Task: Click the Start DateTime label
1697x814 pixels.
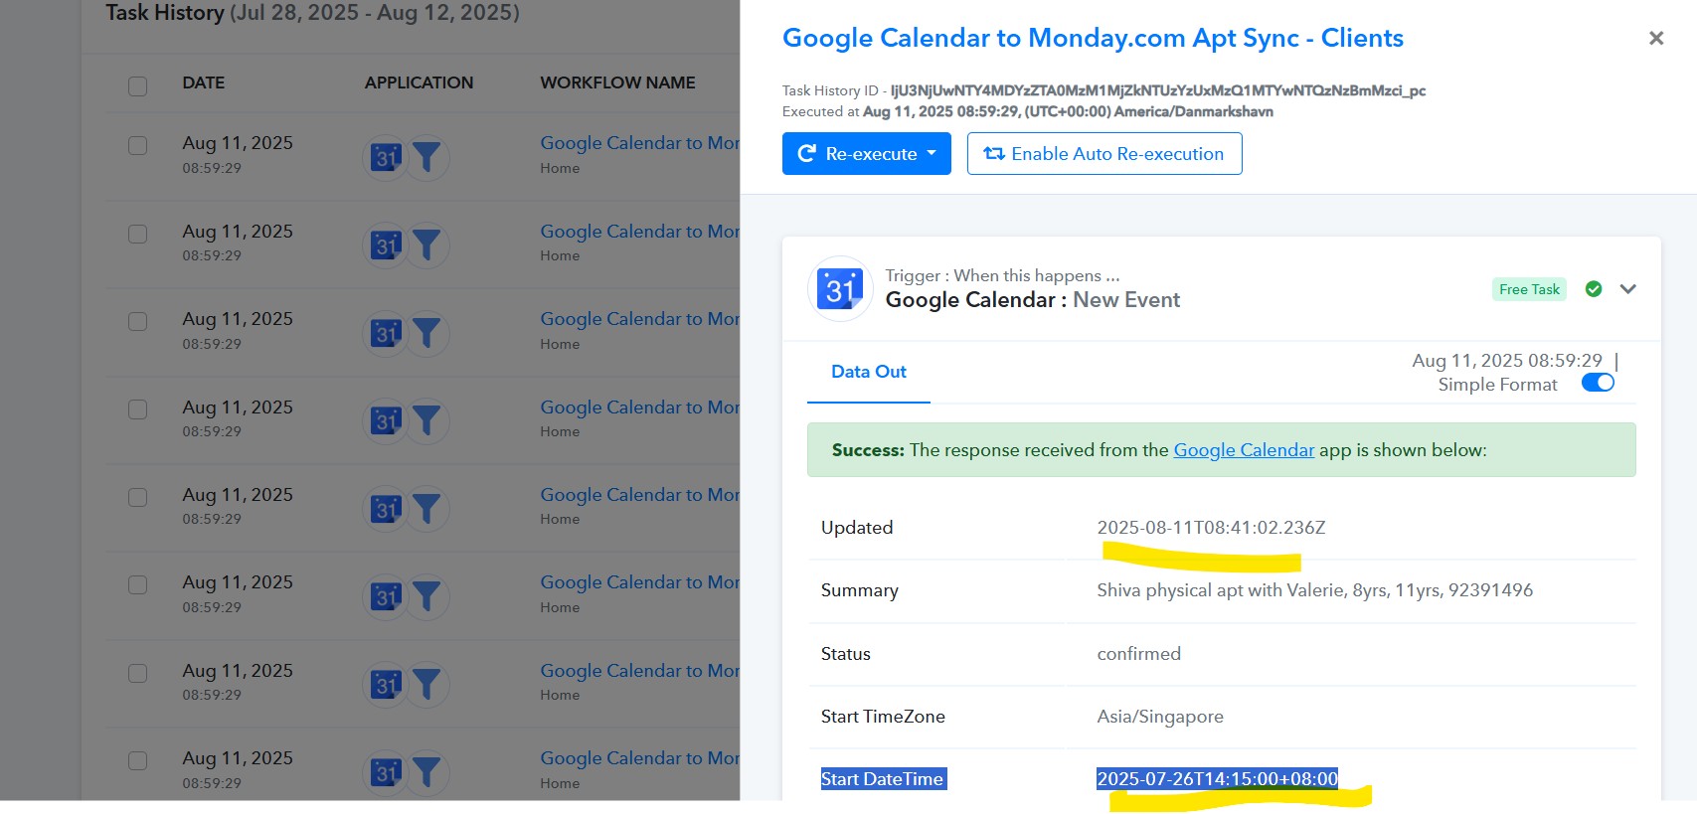Action: (882, 779)
